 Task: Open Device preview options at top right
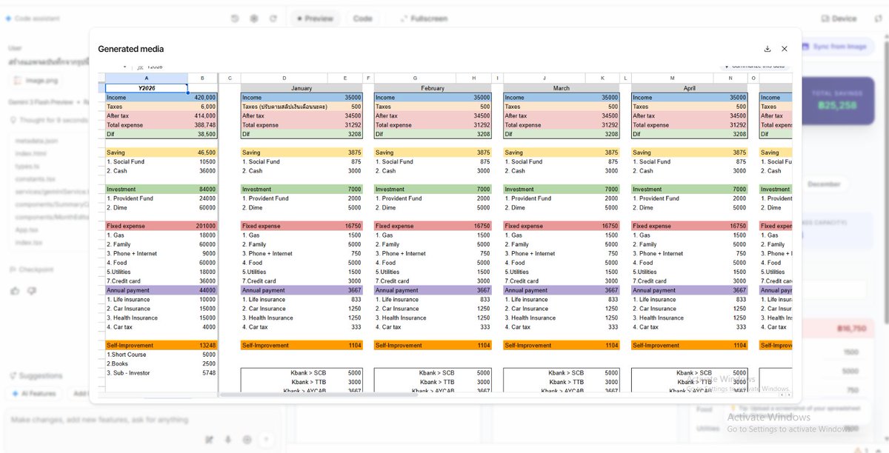pos(838,18)
